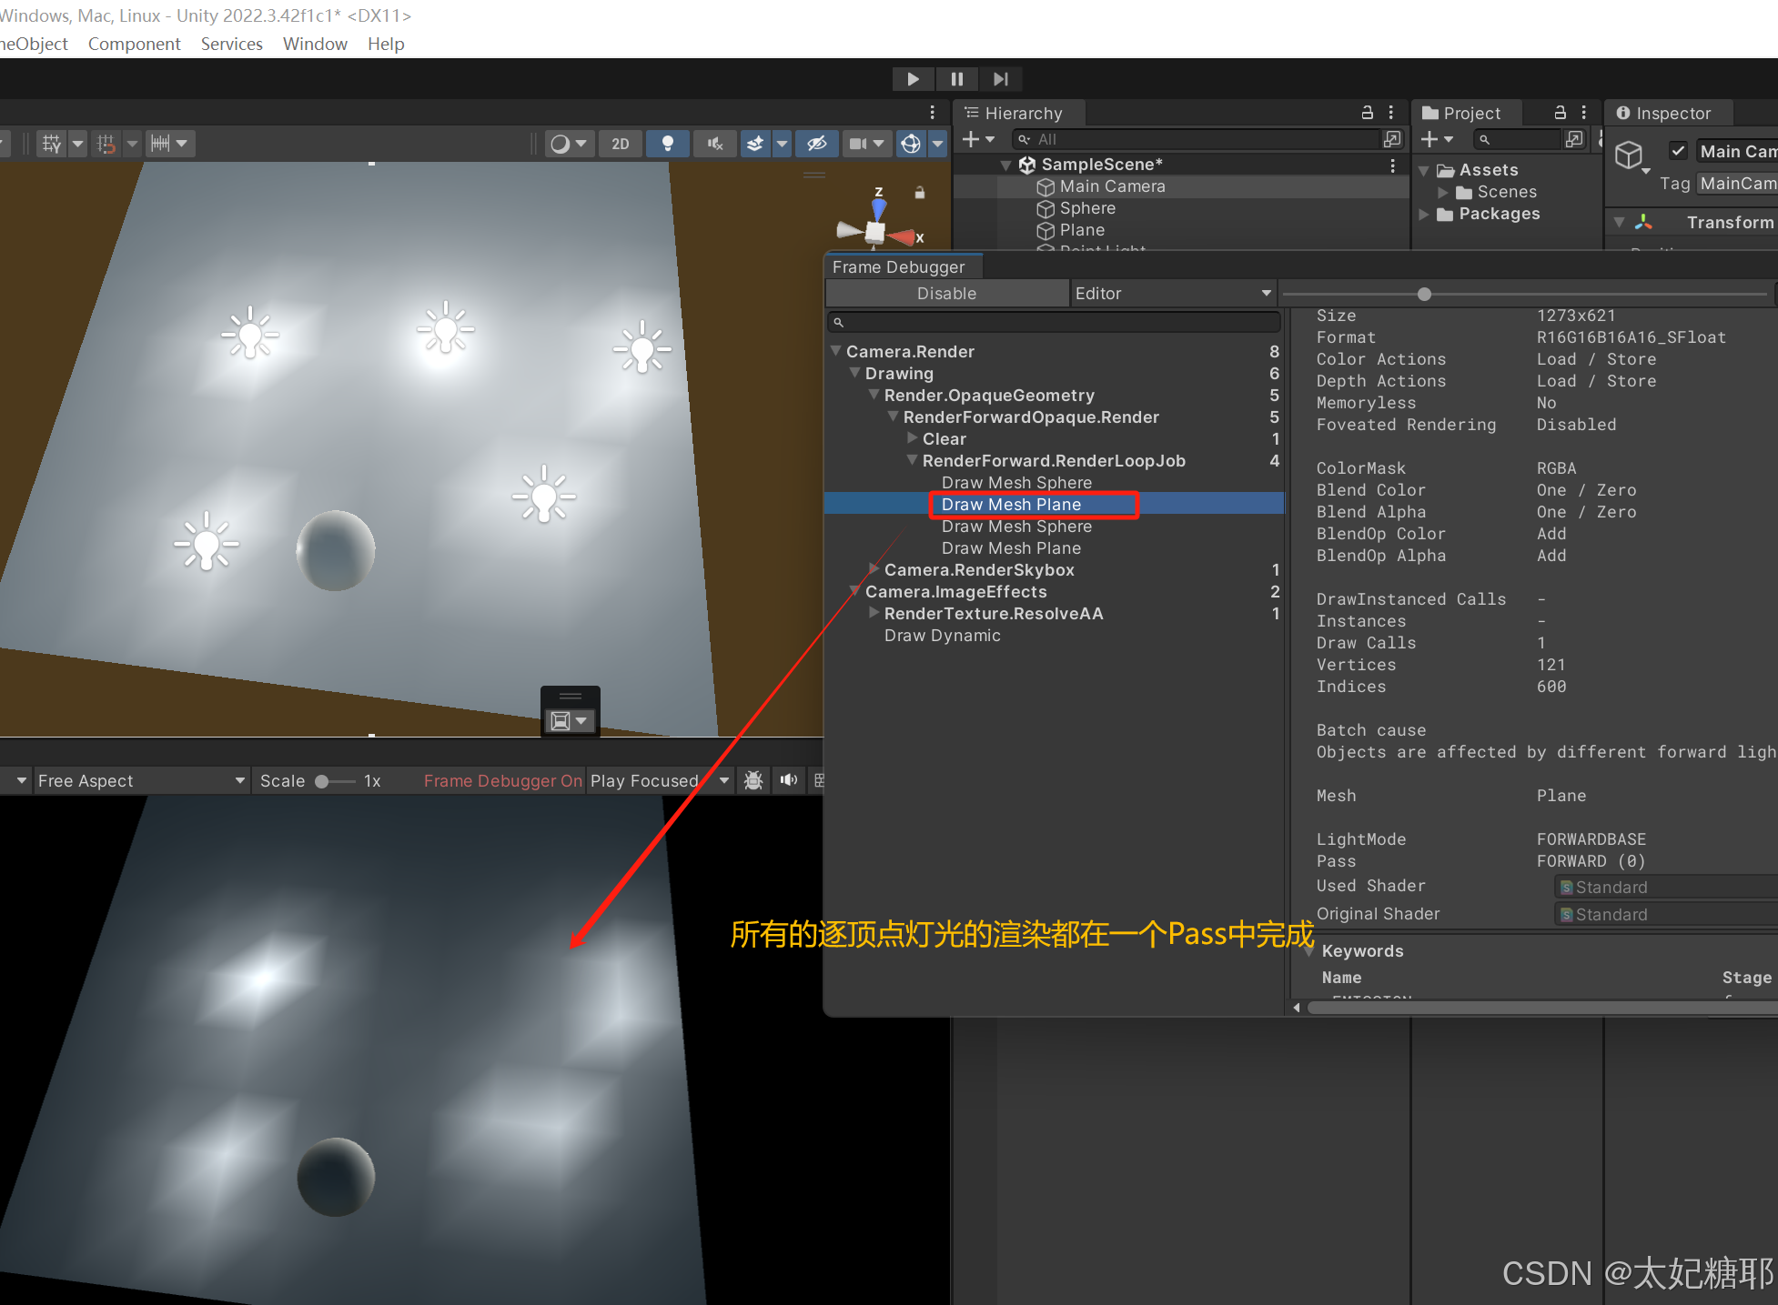The width and height of the screenshot is (1778, 1305).
Task: Open effects dropdown arrow beside fx icon
Action: (782, 144)
